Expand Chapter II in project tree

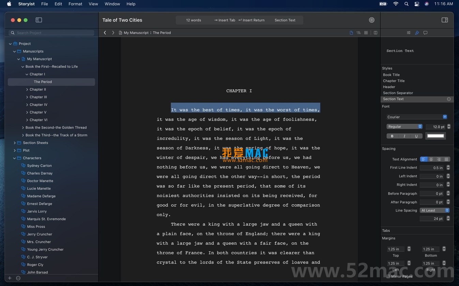pyautogui.click(x=27, y=90)
